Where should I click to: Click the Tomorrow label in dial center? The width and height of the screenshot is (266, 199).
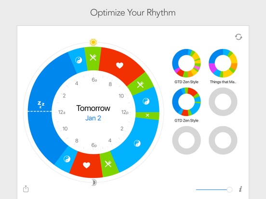[93, 108]
